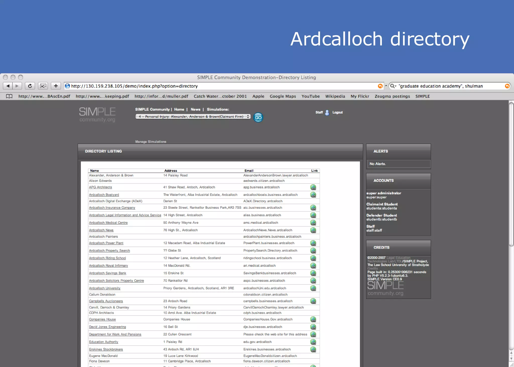Open the Google Maps bookmark
This screenshot has height=367, width=514.
click(283, 96)
